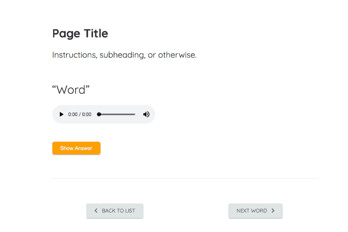Click the left chevron on Back to List
348x232 pixels.
[x=96, y=211]
